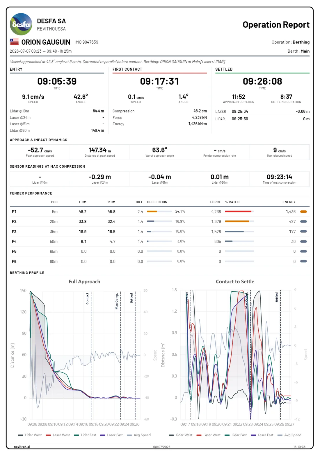This screenshot has height=452, width=320.
Task: Click the F6 gray energy status pill
Action: pyautogui.click(x=303, y=261)
